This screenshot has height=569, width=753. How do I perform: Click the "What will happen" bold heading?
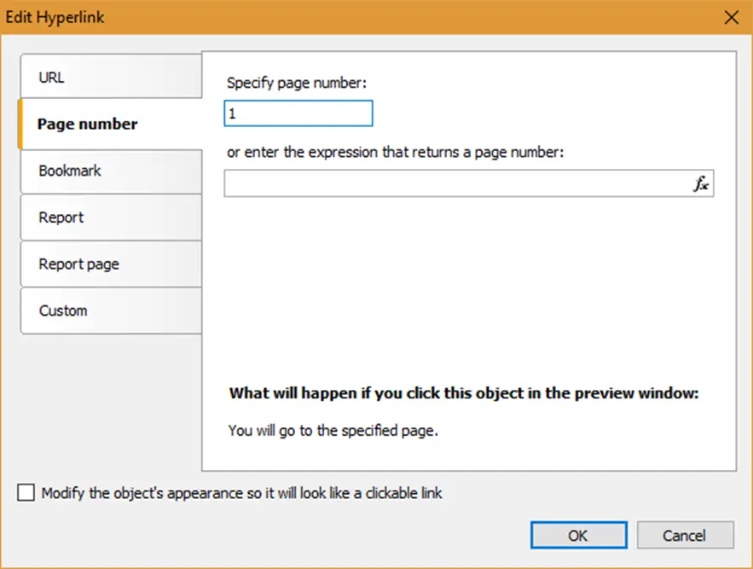pos(464,394)
